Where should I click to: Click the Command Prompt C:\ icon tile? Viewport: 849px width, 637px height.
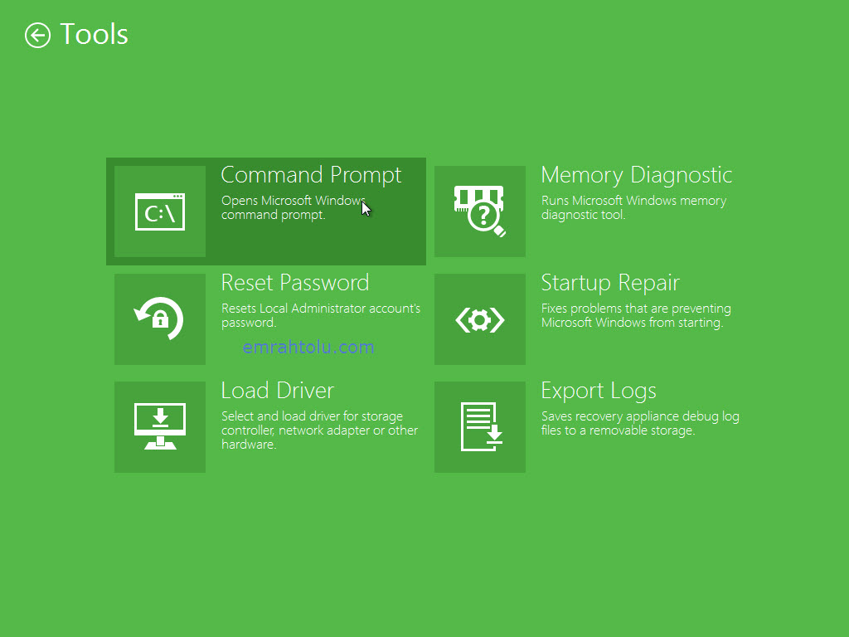pos(160,212)
